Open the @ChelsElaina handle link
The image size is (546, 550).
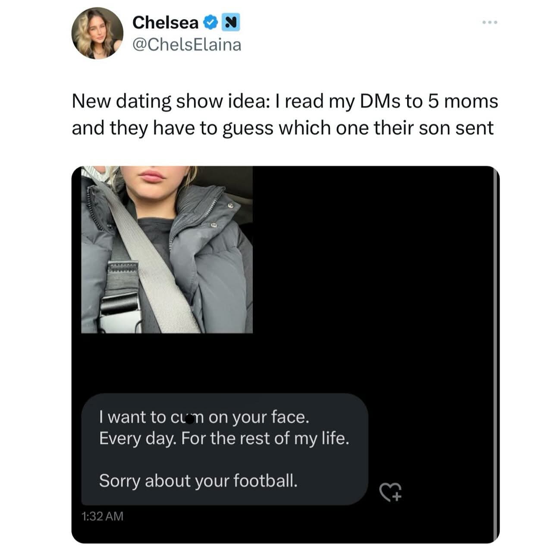pyautogui.click(x=186, y=44)
